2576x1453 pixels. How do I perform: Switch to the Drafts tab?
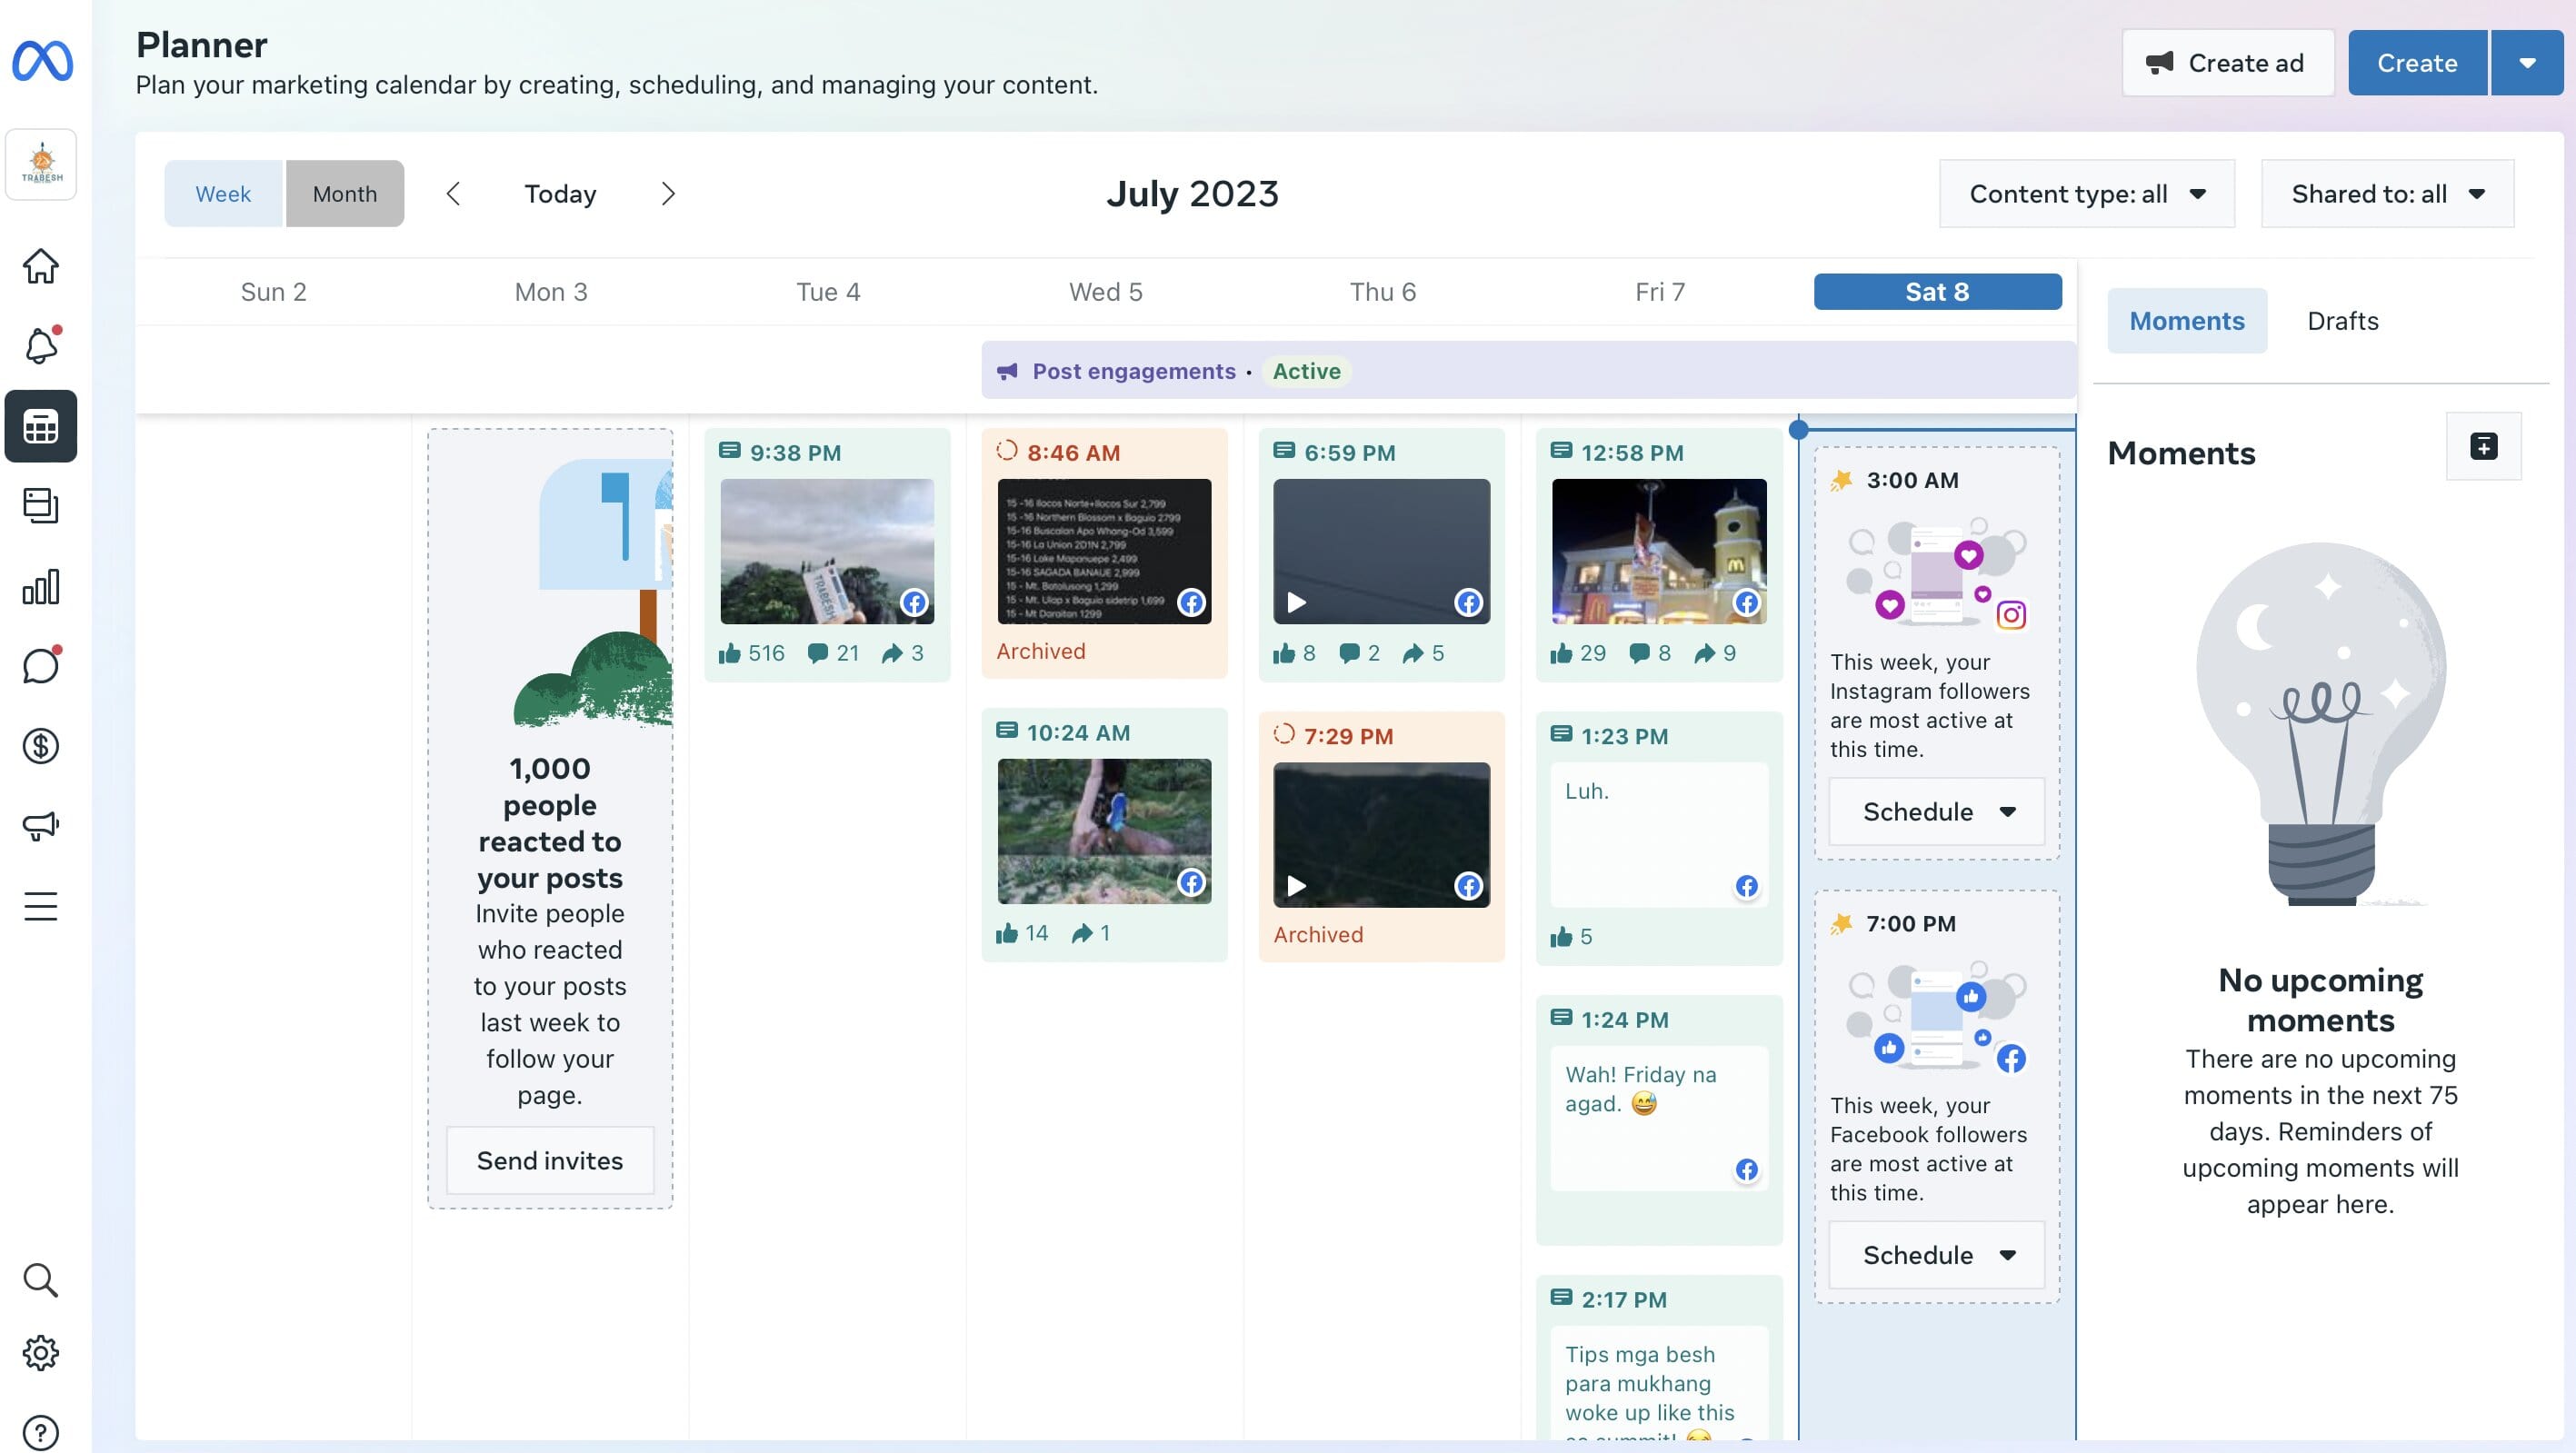coord(2342,321)
